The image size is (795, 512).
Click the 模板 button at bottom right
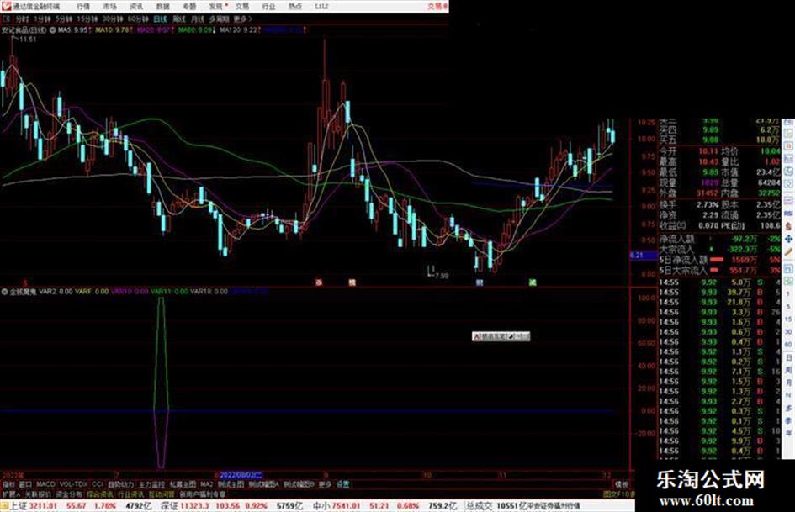(622, 484)
